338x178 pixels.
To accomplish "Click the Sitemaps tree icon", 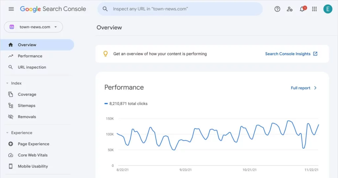I will click(x=11, y=105).
